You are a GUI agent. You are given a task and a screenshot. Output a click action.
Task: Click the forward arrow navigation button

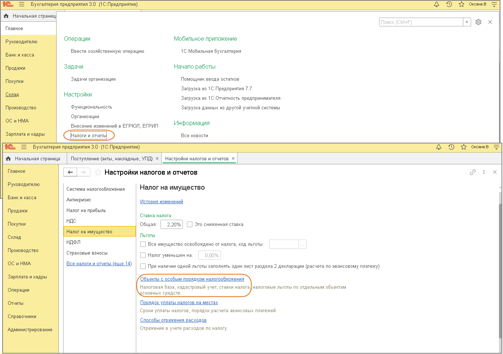click(x=83, y=172)
